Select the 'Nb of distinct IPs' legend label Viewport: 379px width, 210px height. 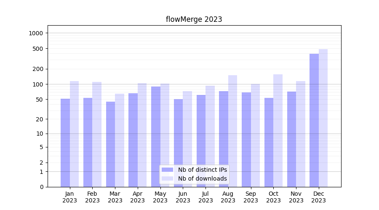click(202, 170)
